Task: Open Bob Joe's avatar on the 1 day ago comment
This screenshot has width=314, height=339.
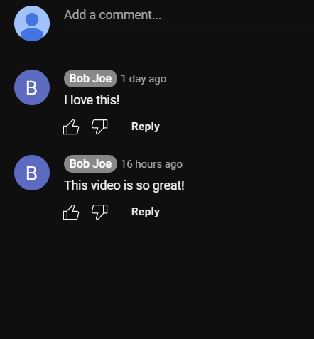Action: click(x=32, y=87)
